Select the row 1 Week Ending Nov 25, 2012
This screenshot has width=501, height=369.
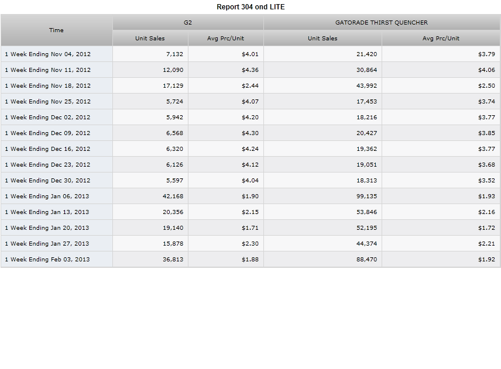point(250,101)
